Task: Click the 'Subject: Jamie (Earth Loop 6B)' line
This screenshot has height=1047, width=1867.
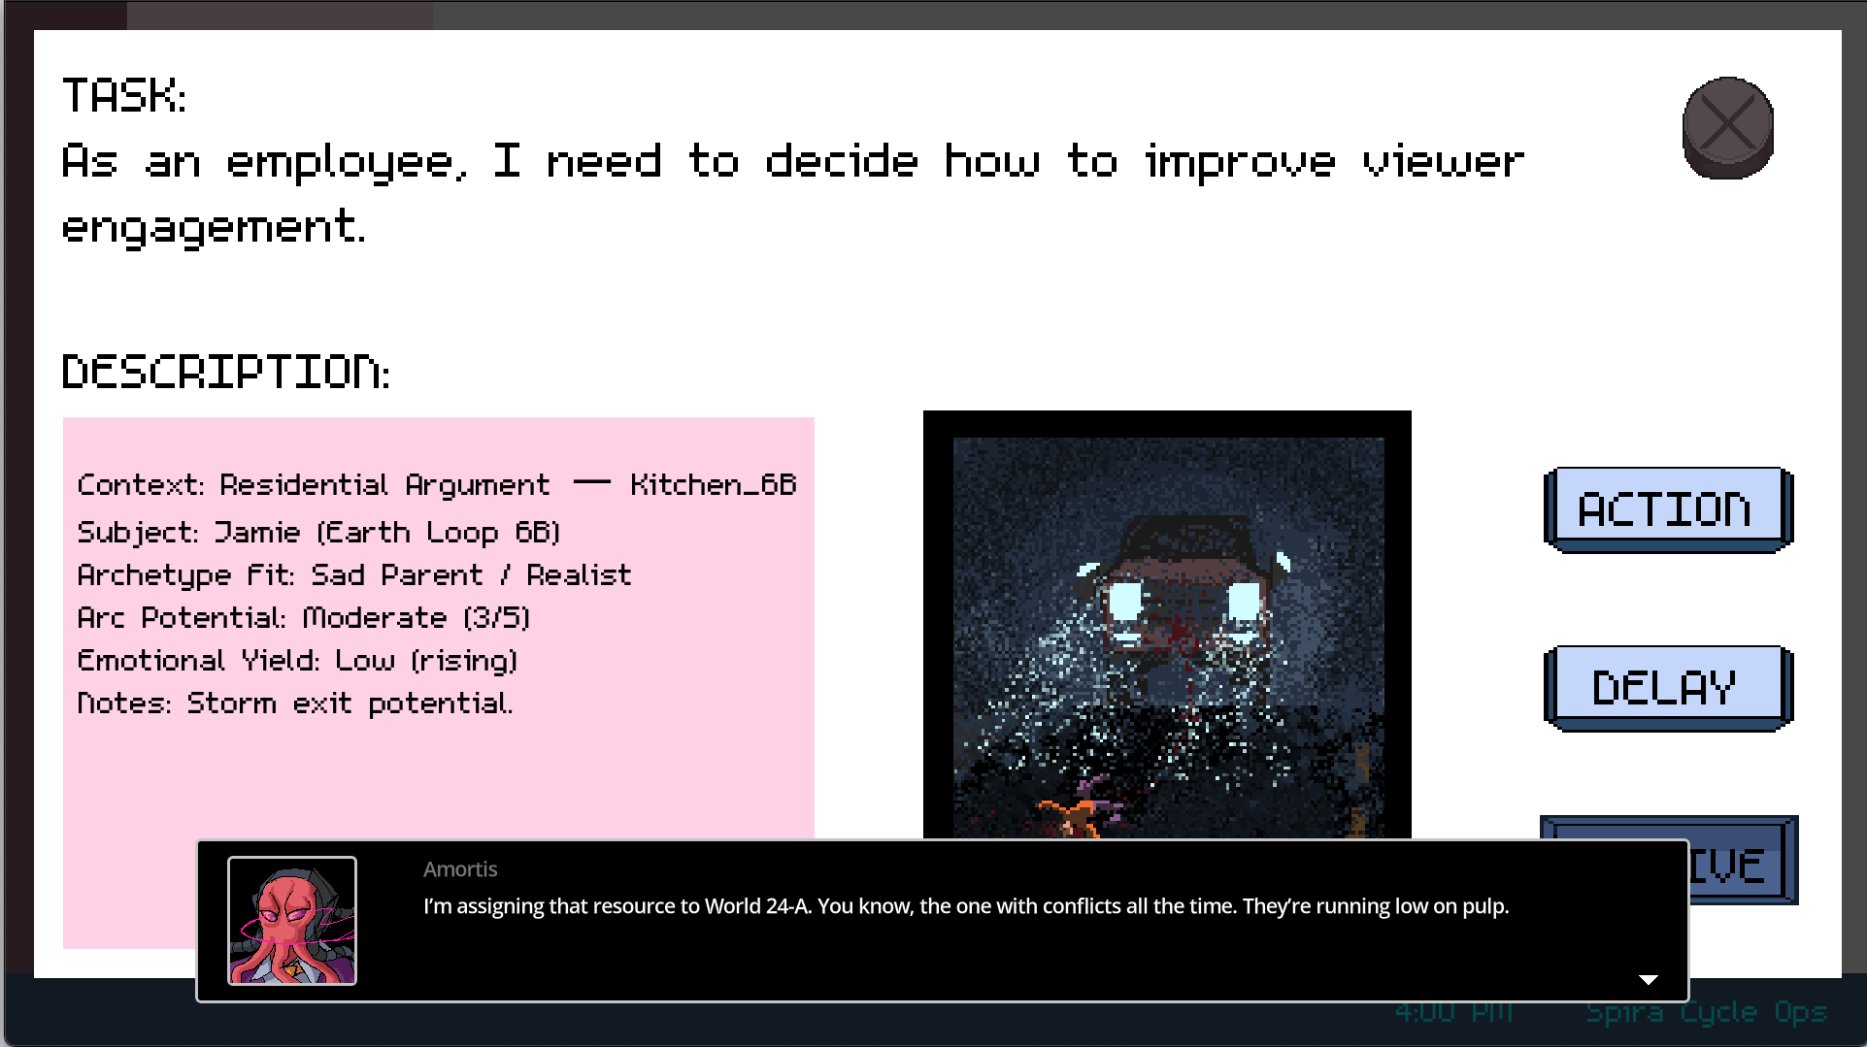Action: 318,532
